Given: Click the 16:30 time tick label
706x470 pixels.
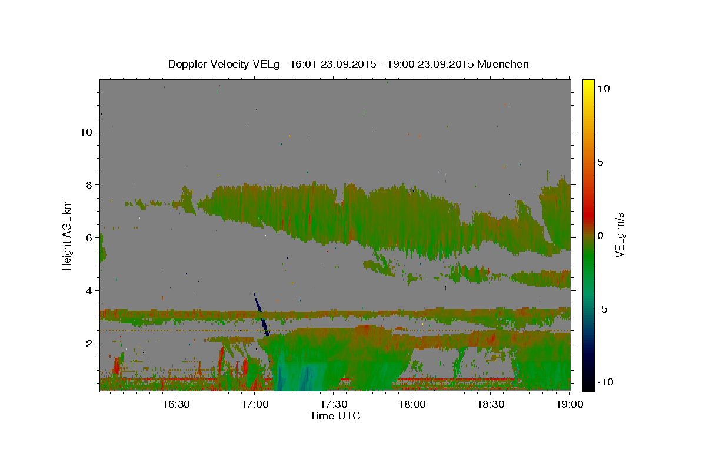Looking at the screenshot, I should 175,404.
